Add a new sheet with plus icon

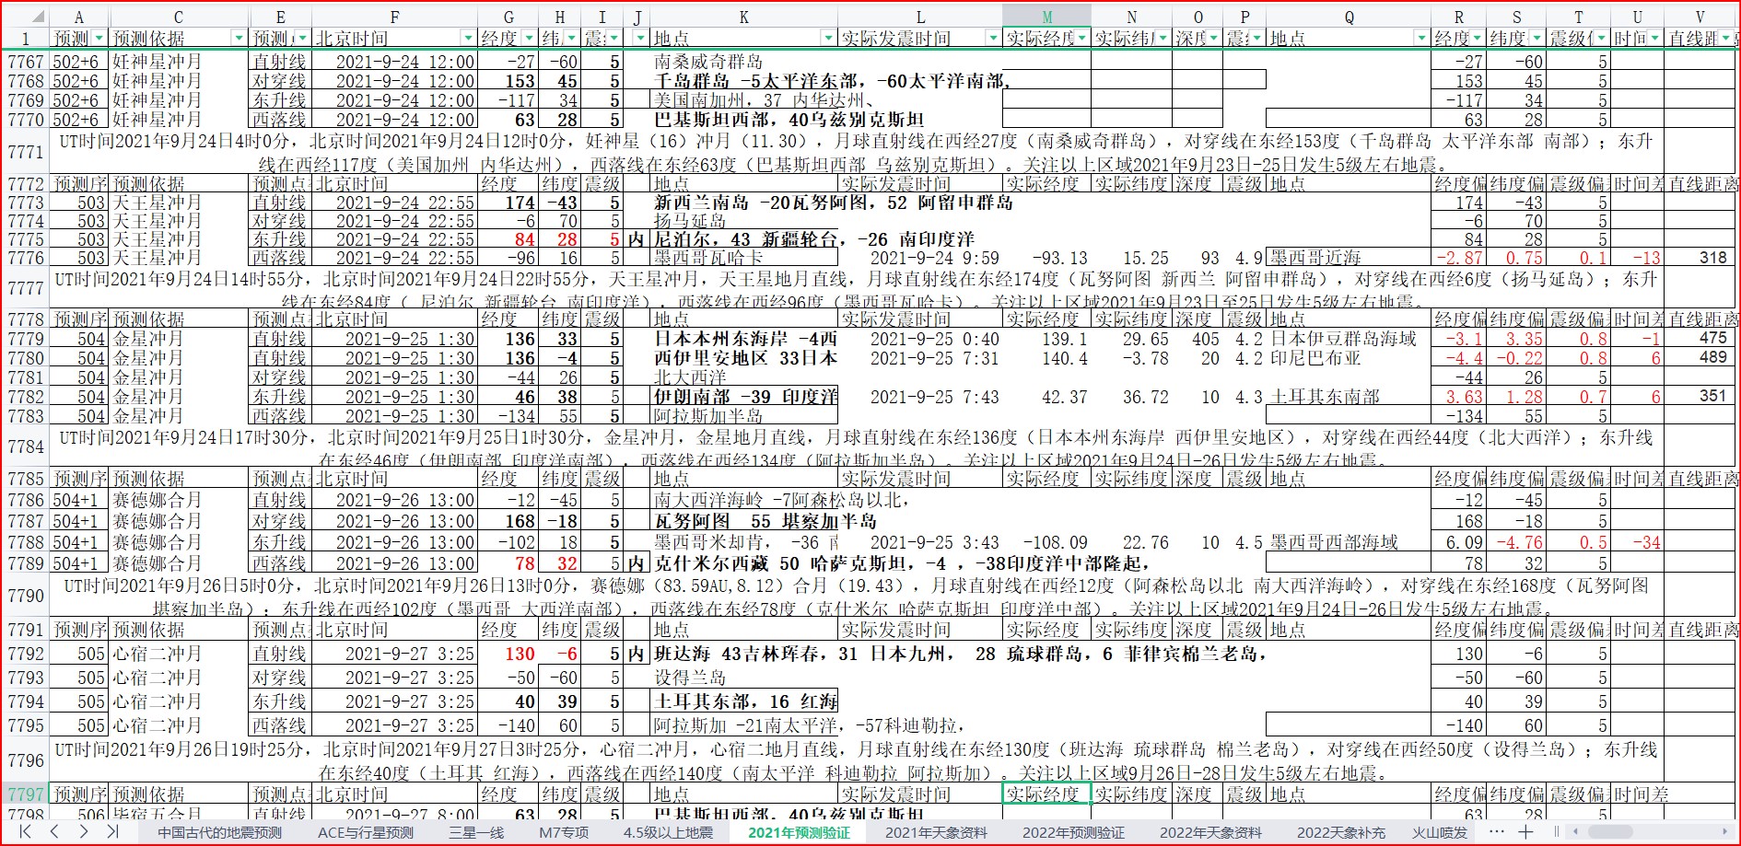click(x=1525, y=832)
